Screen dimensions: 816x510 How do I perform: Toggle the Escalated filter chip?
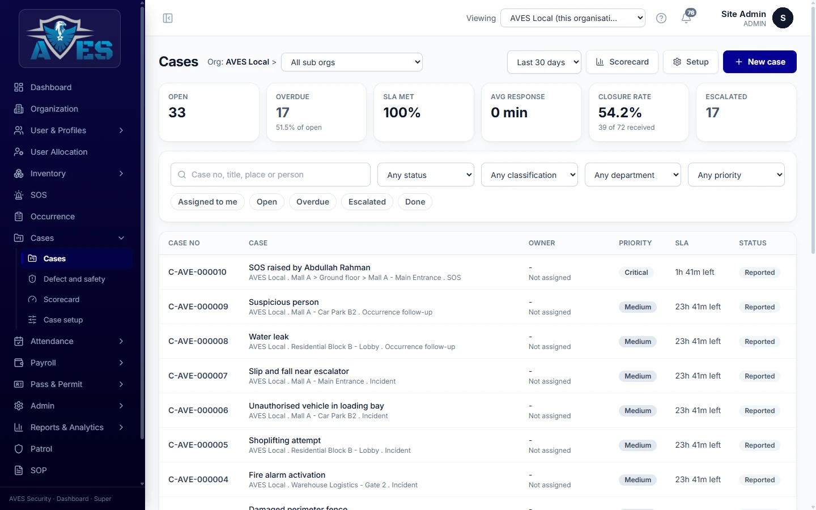(x=367, y=202)
